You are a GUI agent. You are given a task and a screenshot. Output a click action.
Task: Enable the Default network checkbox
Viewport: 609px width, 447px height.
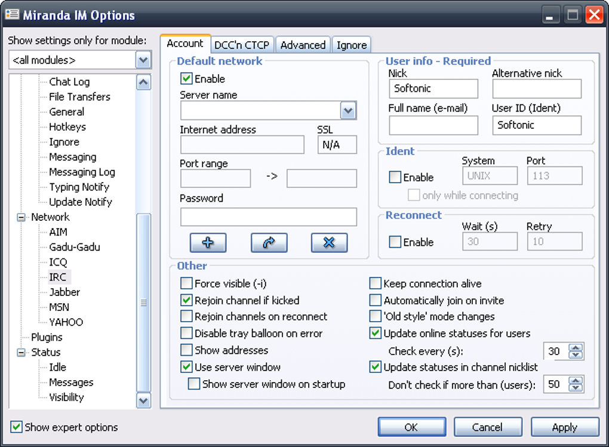click(186, 79)
